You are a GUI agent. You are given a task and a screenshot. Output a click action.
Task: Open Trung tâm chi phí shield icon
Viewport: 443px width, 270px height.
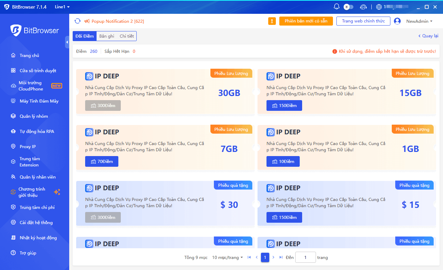(13, 207)
